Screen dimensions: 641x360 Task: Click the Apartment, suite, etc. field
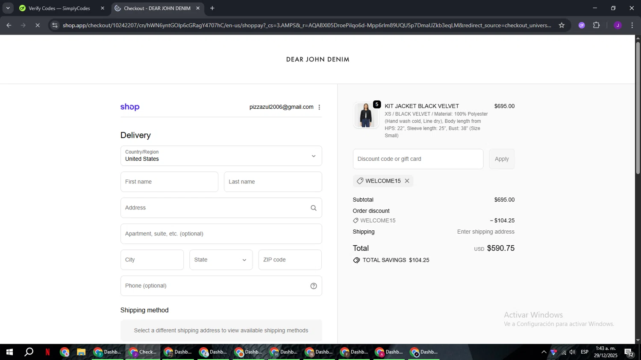pyautogui.click(x=221, y=234)
